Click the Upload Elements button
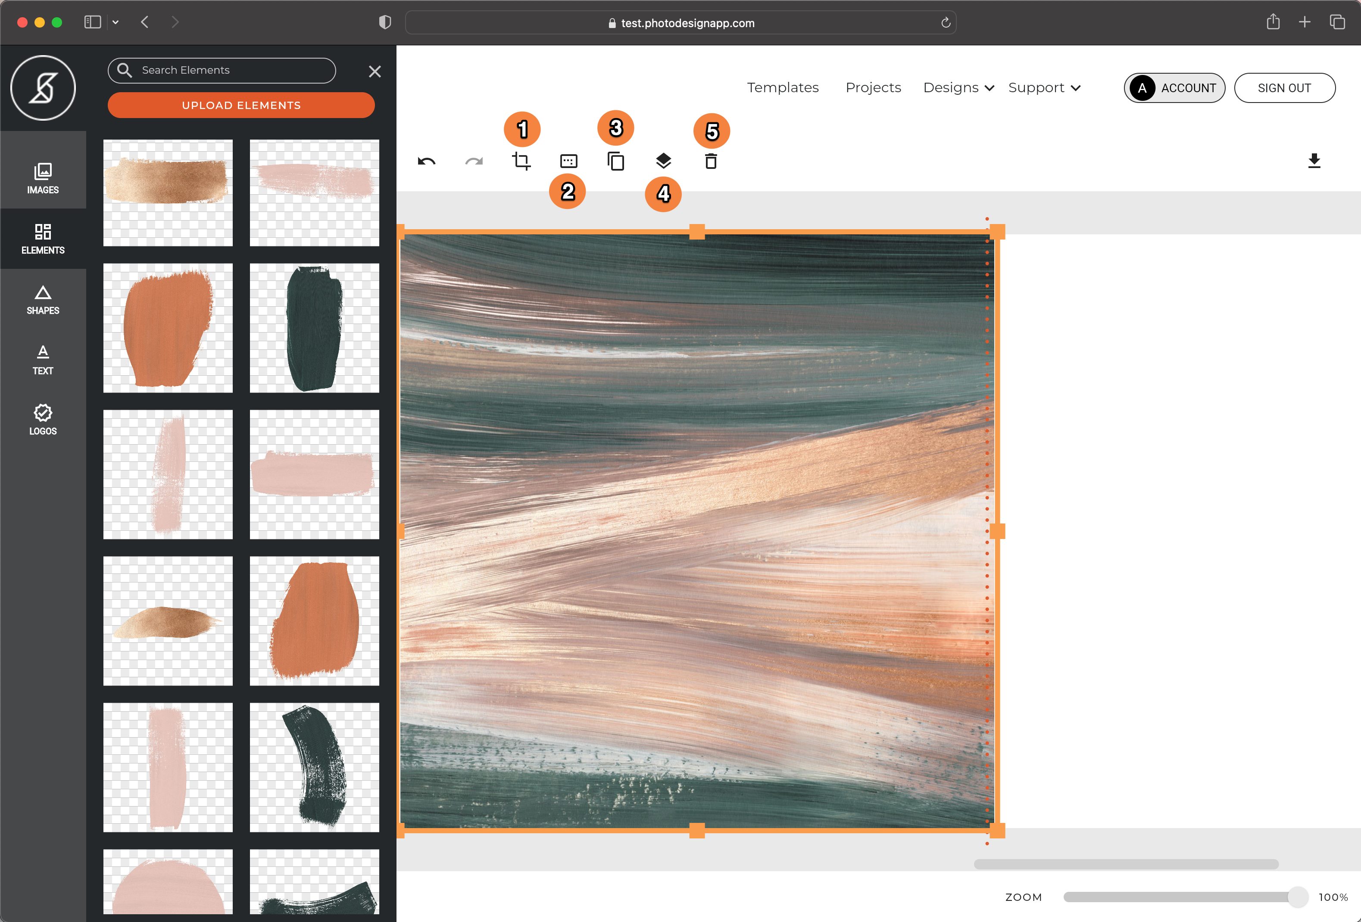Viewport: 1361px width, 922px height. (240, 106)
